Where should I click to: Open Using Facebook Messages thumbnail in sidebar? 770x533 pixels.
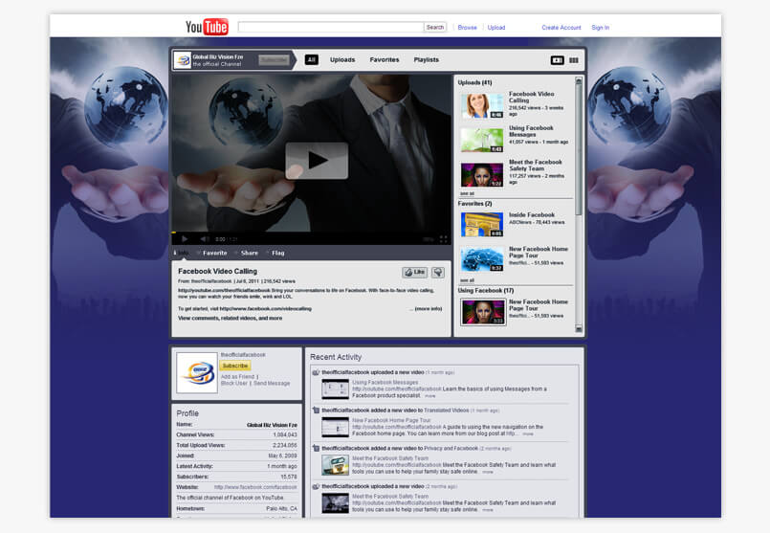coord(482,140)
